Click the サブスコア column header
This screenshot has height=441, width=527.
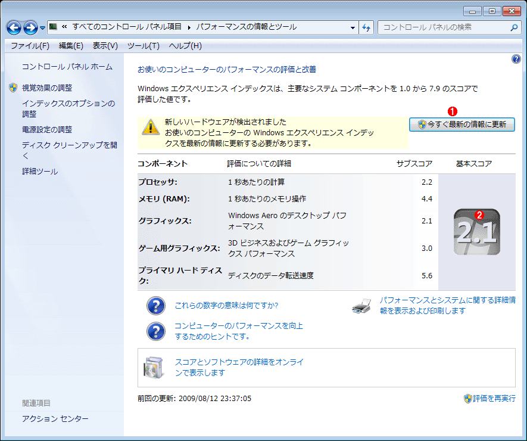pyautogui.click(x=414, y=164)
